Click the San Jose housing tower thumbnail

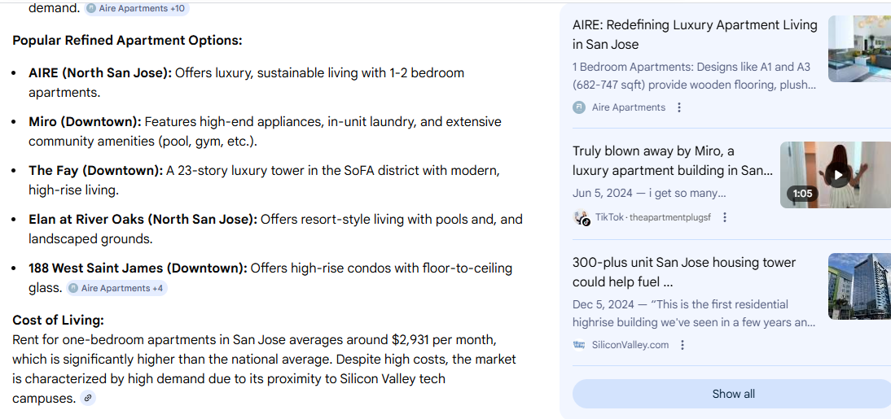click(x=859, y=286)
